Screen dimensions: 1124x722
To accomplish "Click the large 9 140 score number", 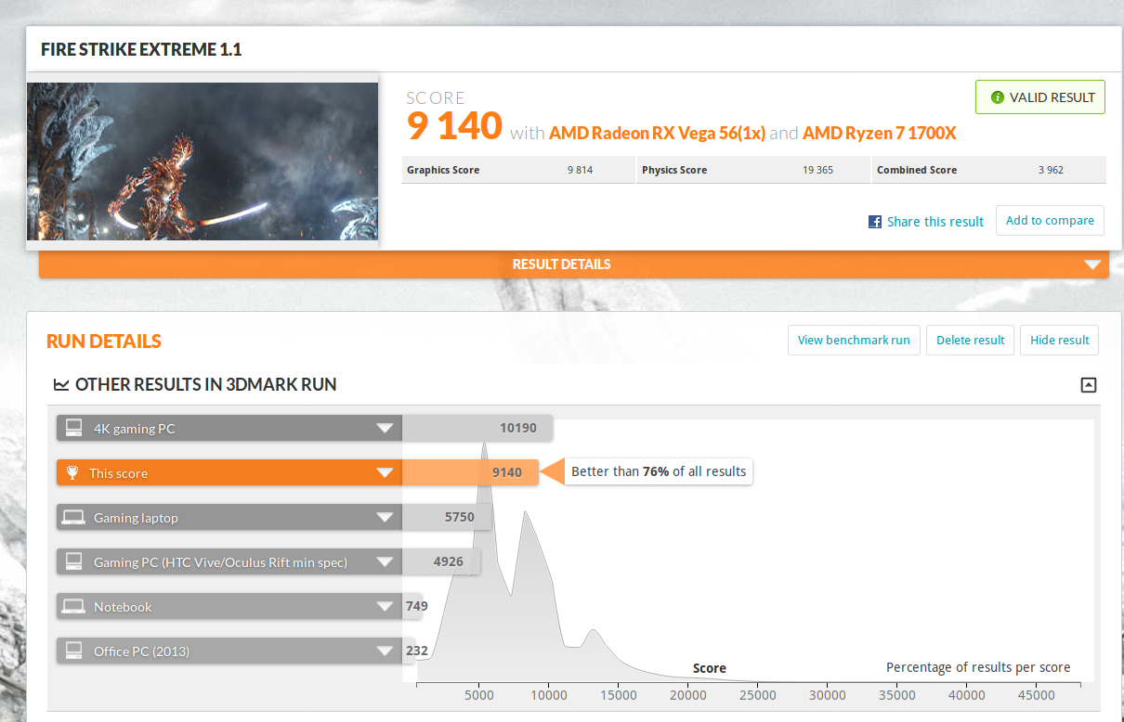I will (454, 125).
